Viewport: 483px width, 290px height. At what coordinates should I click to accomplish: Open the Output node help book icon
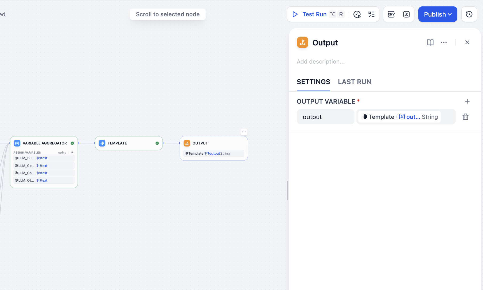point(430,42)
